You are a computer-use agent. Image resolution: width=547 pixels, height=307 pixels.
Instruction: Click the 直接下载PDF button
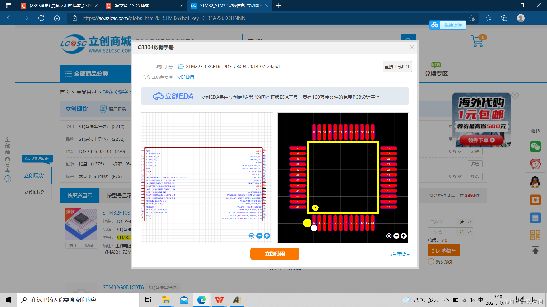coord(397,67)
